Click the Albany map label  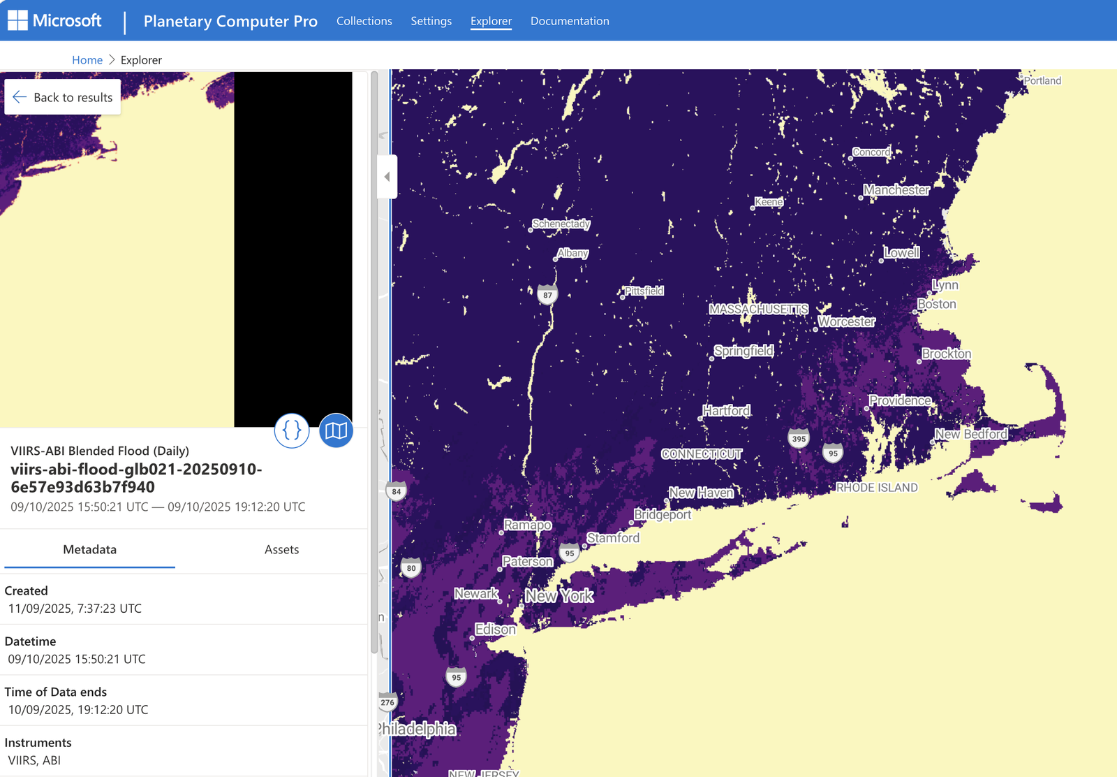(x=572, y=253)
